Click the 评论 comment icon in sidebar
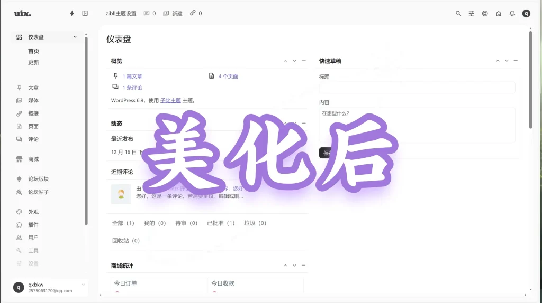Image resolution: width=542 pixels, height=303 pixels. [x=19, y=139]
